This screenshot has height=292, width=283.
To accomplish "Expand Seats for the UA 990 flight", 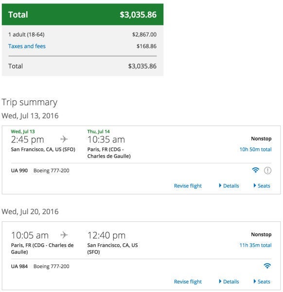I will point(262,186).
